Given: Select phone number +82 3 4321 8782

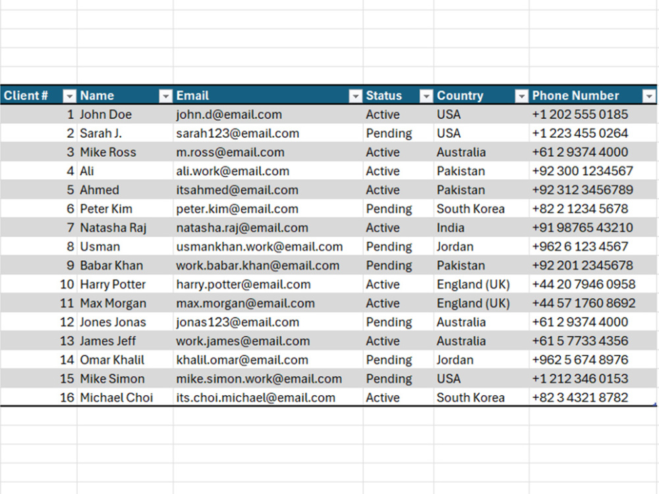Looking at the screenshot, I should (x=592, y=397).
